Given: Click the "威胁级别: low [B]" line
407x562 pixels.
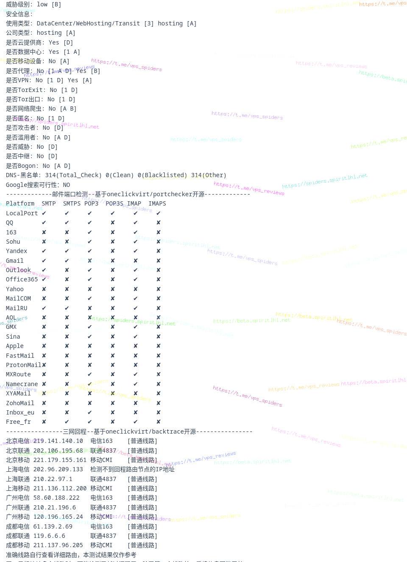Looking at the screenshot, I should point(33,5).
